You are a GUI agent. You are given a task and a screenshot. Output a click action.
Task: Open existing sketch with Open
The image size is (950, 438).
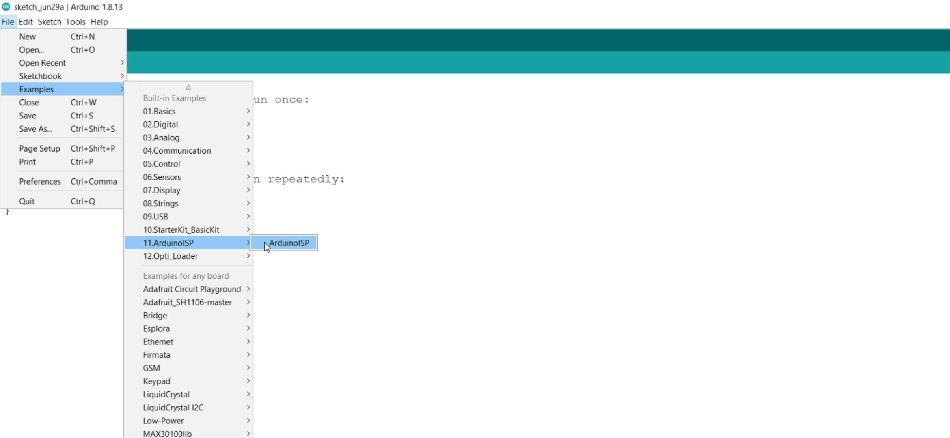32,49
